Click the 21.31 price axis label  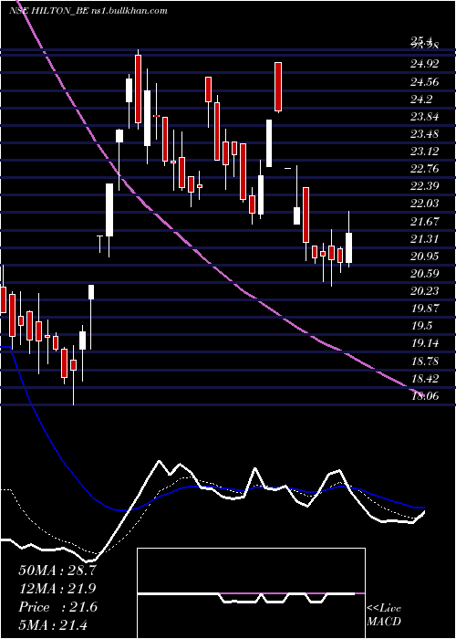coord(425,239)
